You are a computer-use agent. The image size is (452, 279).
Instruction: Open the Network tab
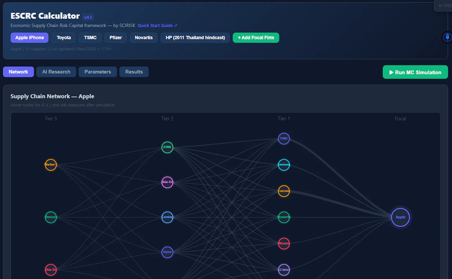click(18, 72)
